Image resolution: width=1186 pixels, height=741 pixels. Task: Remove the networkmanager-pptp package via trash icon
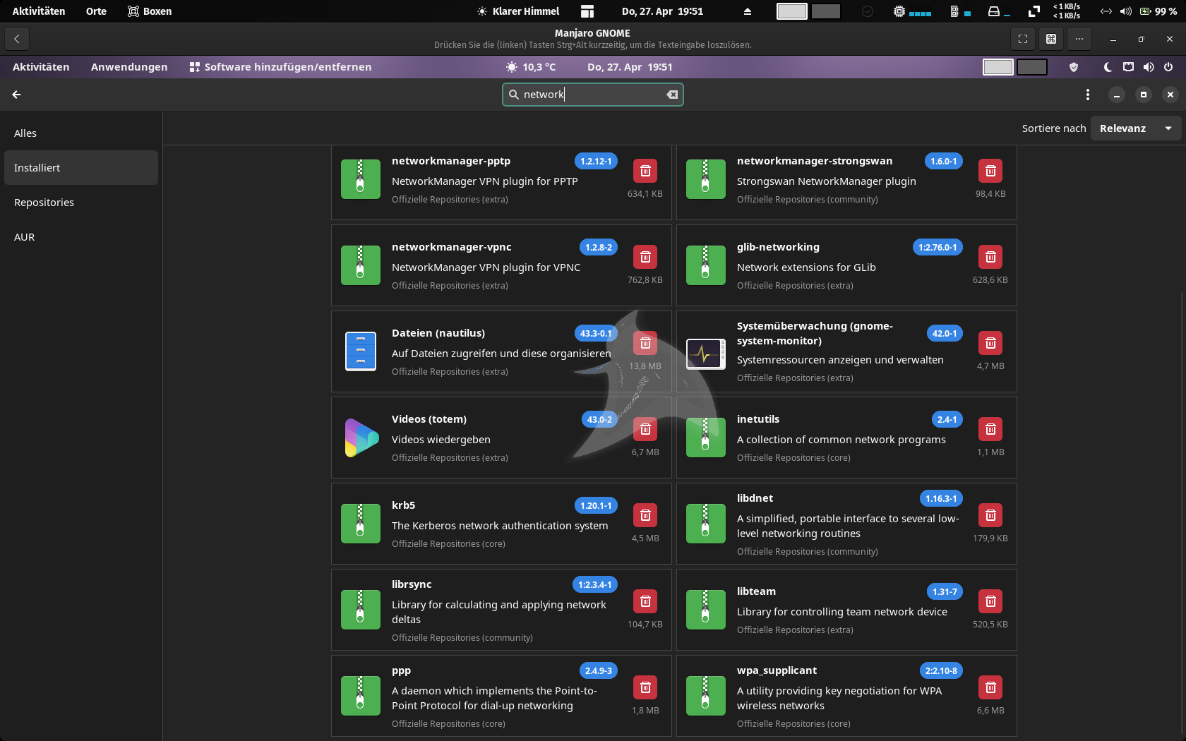[x=645, y=171]
